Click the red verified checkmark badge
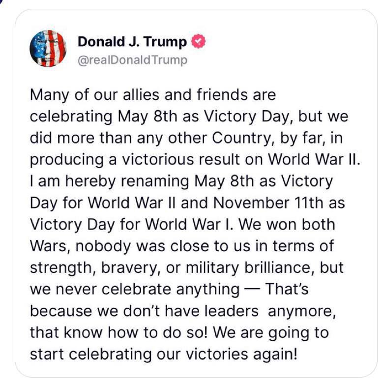Screen dimensions: 382x383 pos(198,42)
